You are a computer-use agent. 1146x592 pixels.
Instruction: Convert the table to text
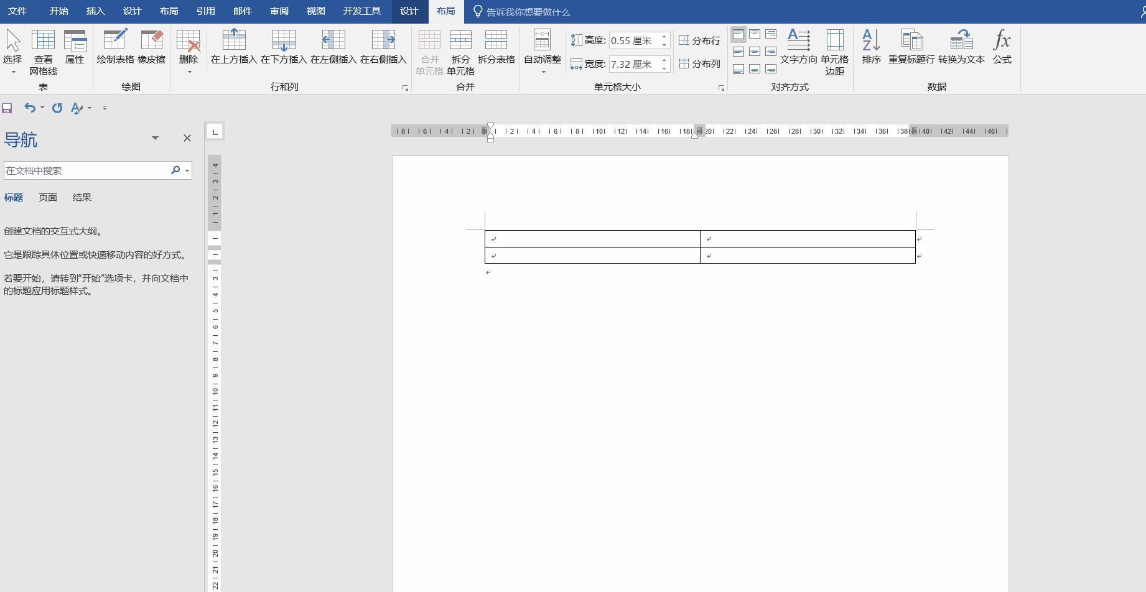[x=961, y=47]
